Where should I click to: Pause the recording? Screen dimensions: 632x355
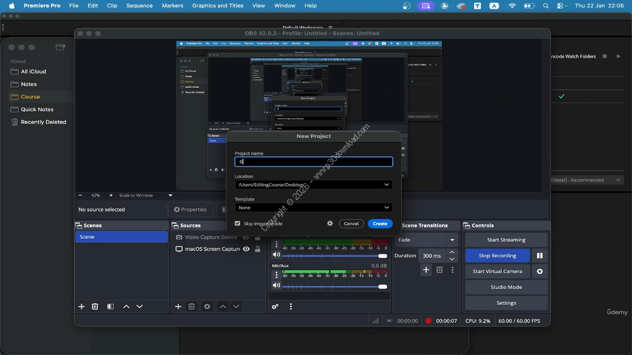coord(540,255)
